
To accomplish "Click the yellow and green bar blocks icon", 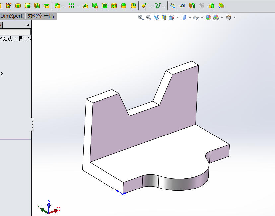I will [211, 6].
